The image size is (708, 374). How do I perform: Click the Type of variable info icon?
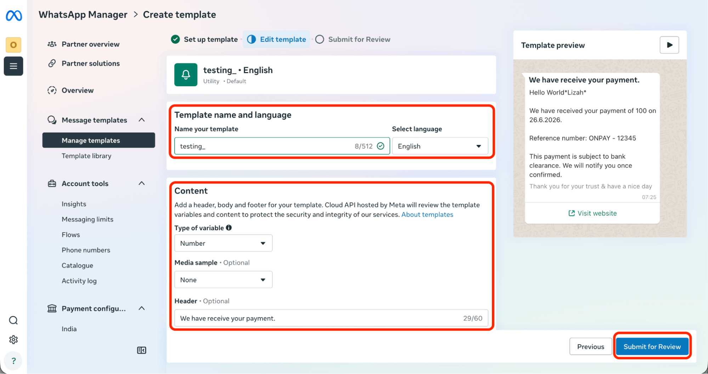click(x=229, y=228)
